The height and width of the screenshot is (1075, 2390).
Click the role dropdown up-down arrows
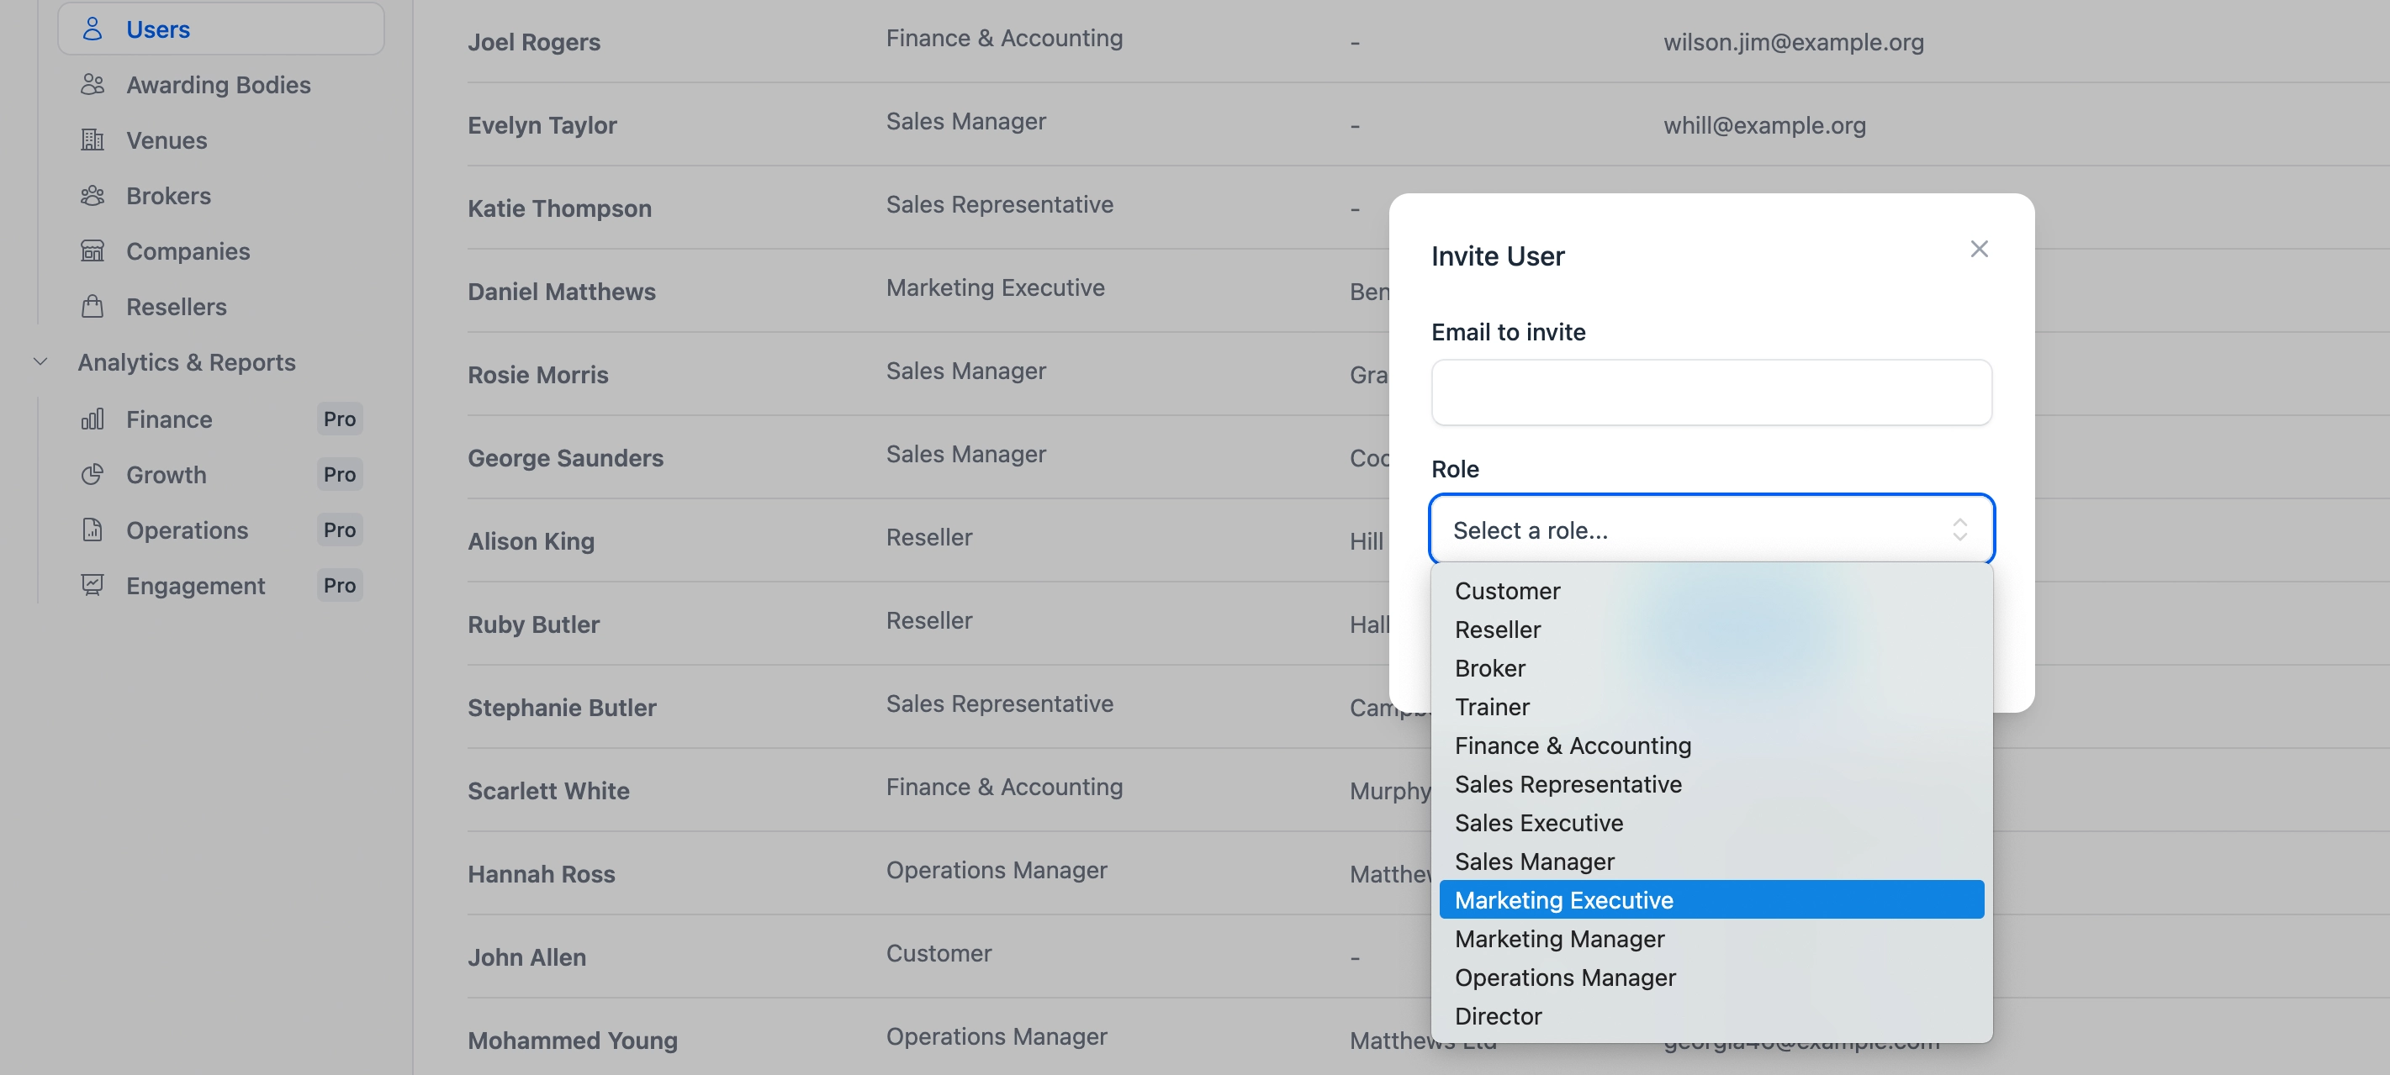tap(1959, 530)
